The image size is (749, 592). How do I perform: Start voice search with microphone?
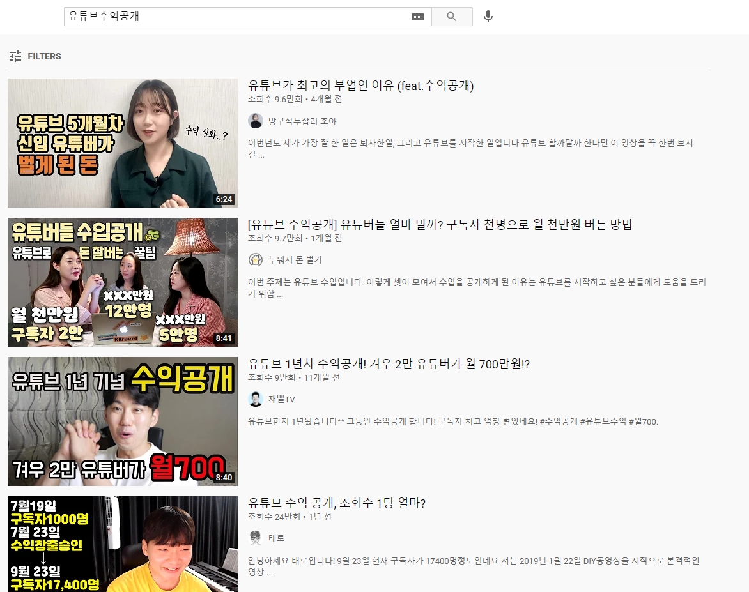[488, 17]
